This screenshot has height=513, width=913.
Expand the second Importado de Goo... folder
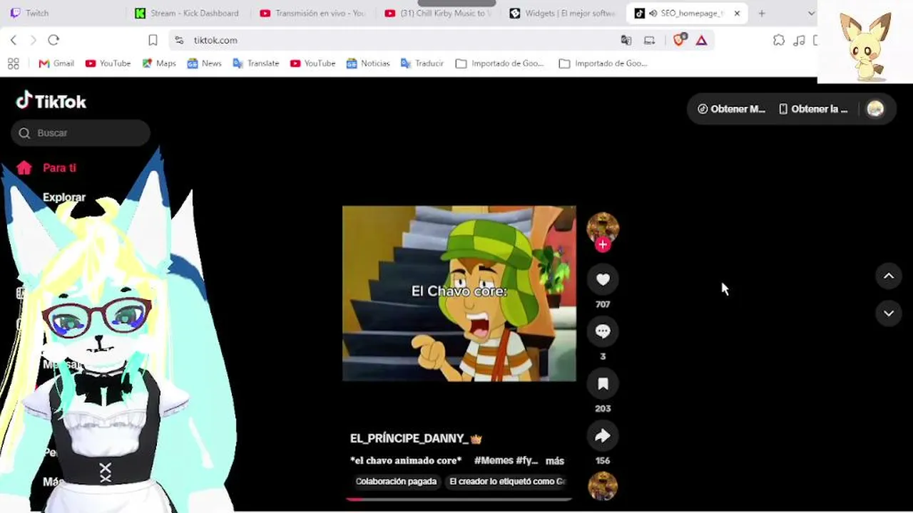603,63
